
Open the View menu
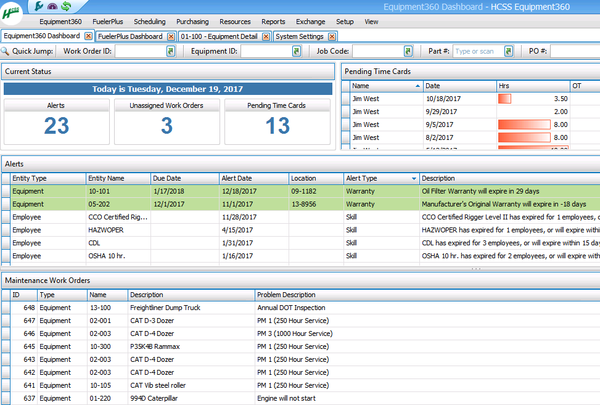coord(371,22)
